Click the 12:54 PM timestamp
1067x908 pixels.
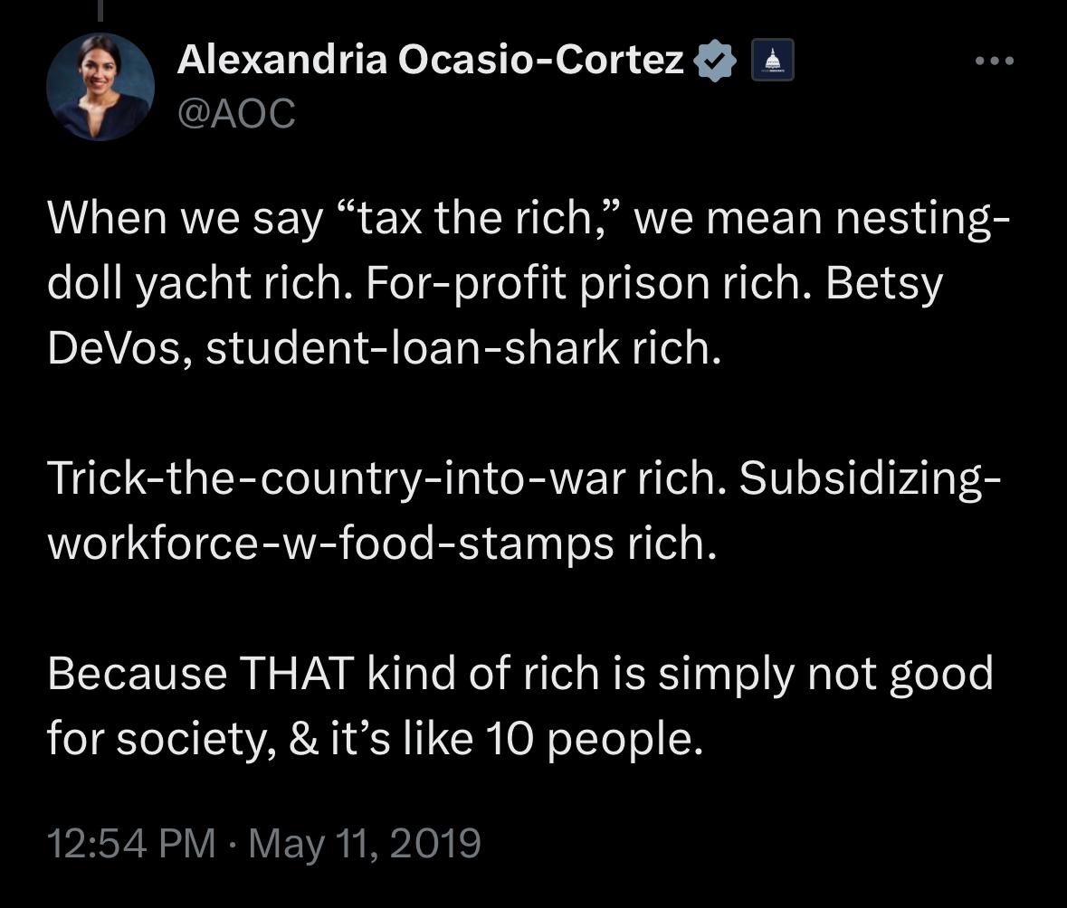[x=131, y=843]
